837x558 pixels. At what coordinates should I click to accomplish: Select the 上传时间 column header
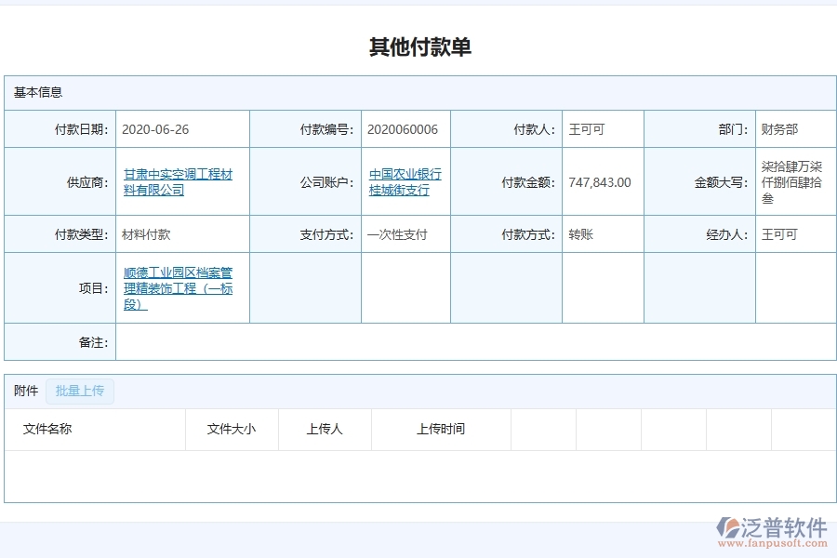pyautogui.click(x=440, y=429)
